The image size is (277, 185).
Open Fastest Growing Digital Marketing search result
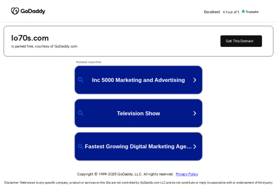(138, 147)
